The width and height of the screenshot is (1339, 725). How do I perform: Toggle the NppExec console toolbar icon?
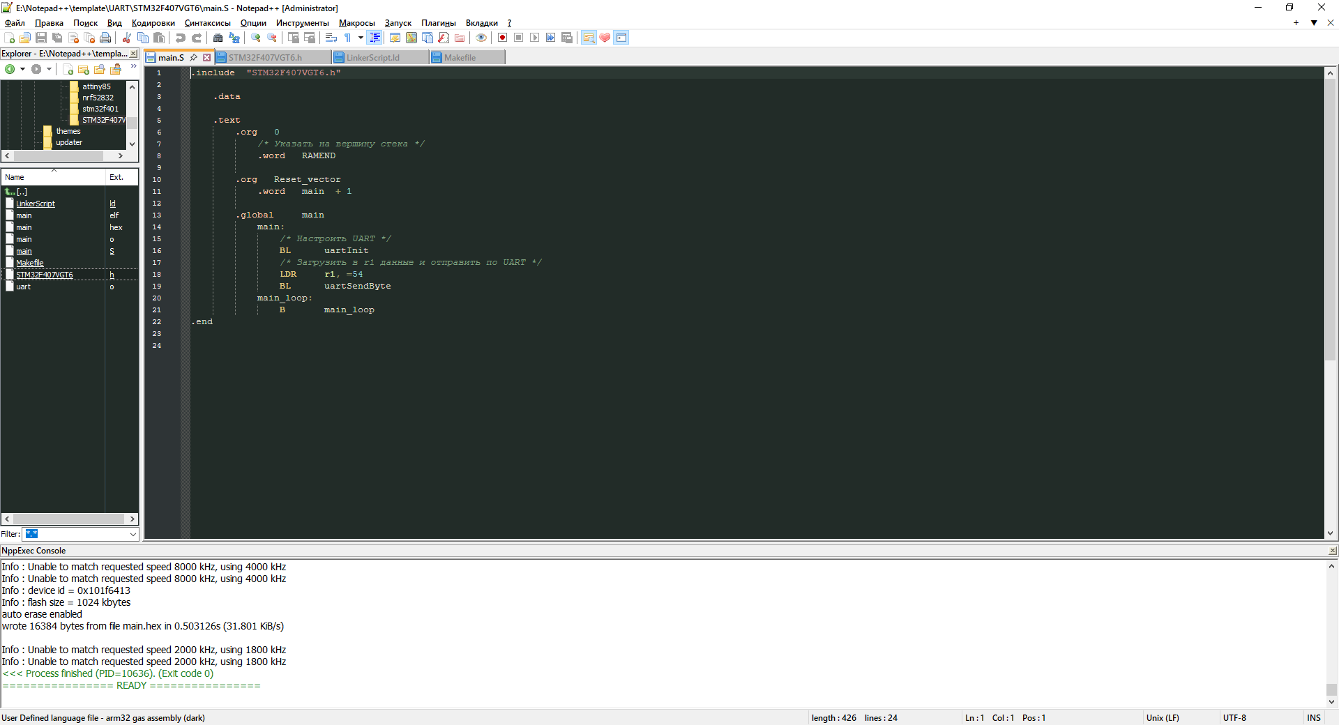pos(621,38)
